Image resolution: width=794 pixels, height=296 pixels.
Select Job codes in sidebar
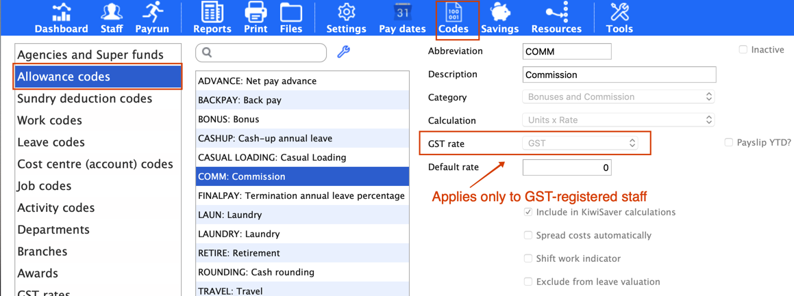point(98,186)
